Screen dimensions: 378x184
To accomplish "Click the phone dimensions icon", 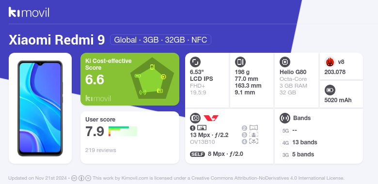I will (x=240, y=62).
